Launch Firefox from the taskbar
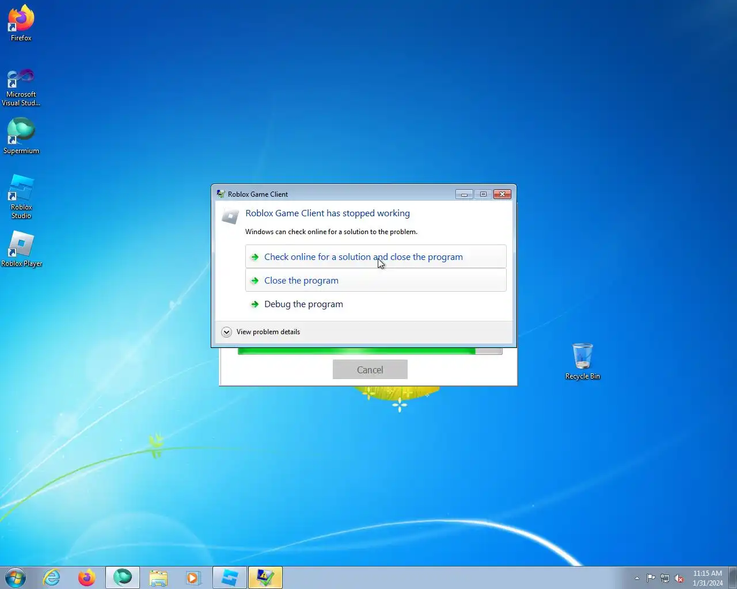737x589 pixels. point(87,577)
